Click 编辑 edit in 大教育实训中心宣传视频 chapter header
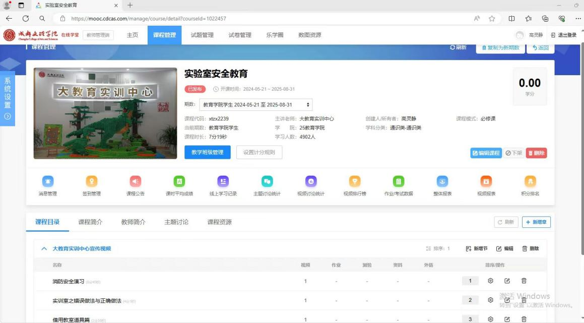584x323 pixels. click(505, 248)
